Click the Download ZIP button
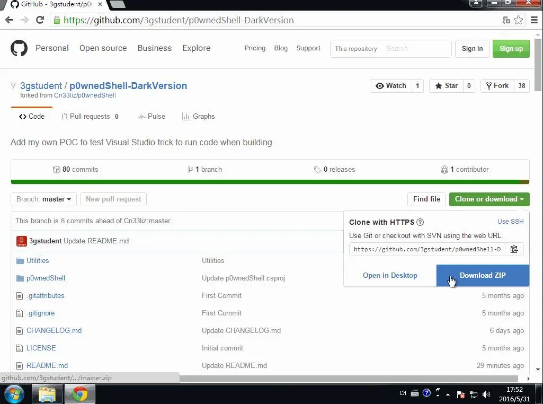 [483, 276]
